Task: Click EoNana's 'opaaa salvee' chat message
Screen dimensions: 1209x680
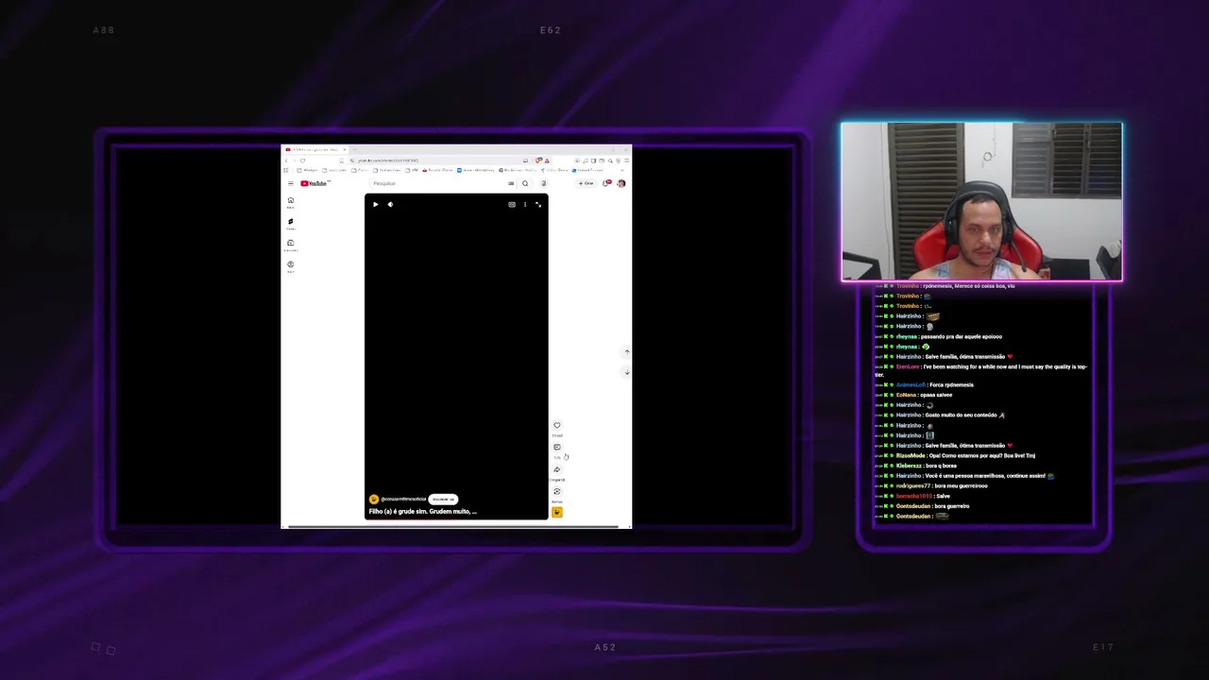Action: click(x=913, y=395)
